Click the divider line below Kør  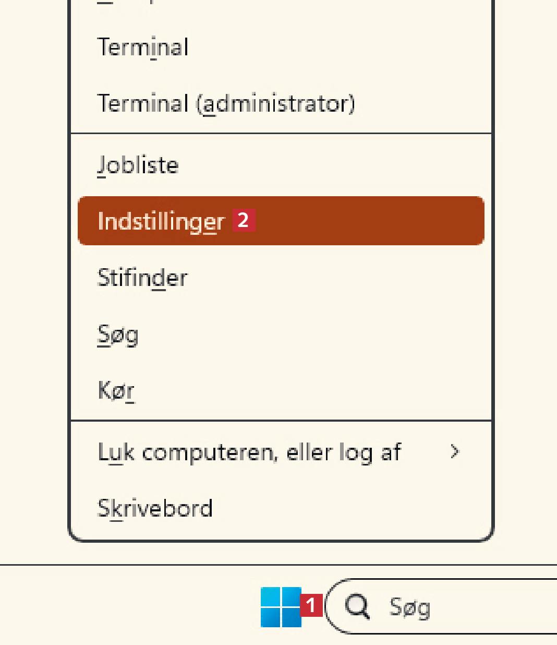[281, 420]
